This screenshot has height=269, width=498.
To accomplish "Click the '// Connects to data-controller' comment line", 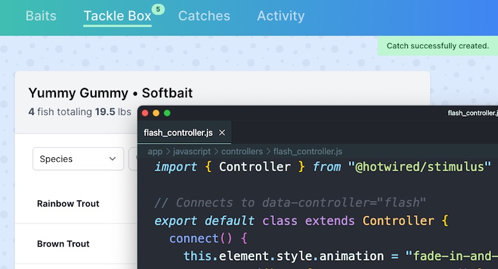I will click(290, 202).
